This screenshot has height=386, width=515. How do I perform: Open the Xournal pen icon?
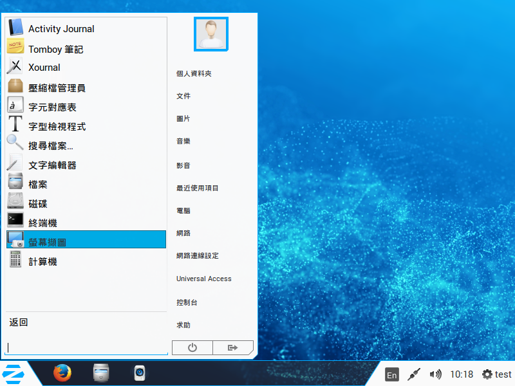pyautogui.click(x=15, y=66)
